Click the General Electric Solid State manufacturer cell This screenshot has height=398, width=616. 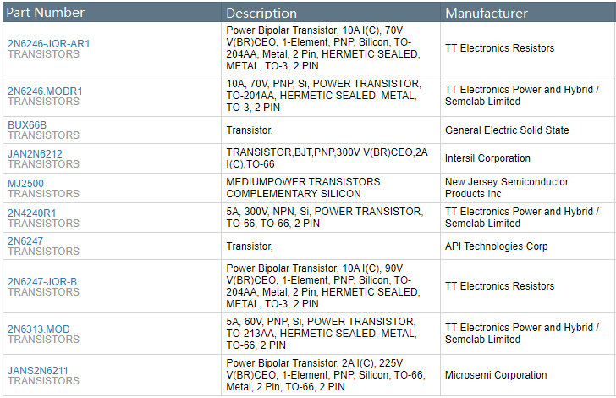[507, 130]
